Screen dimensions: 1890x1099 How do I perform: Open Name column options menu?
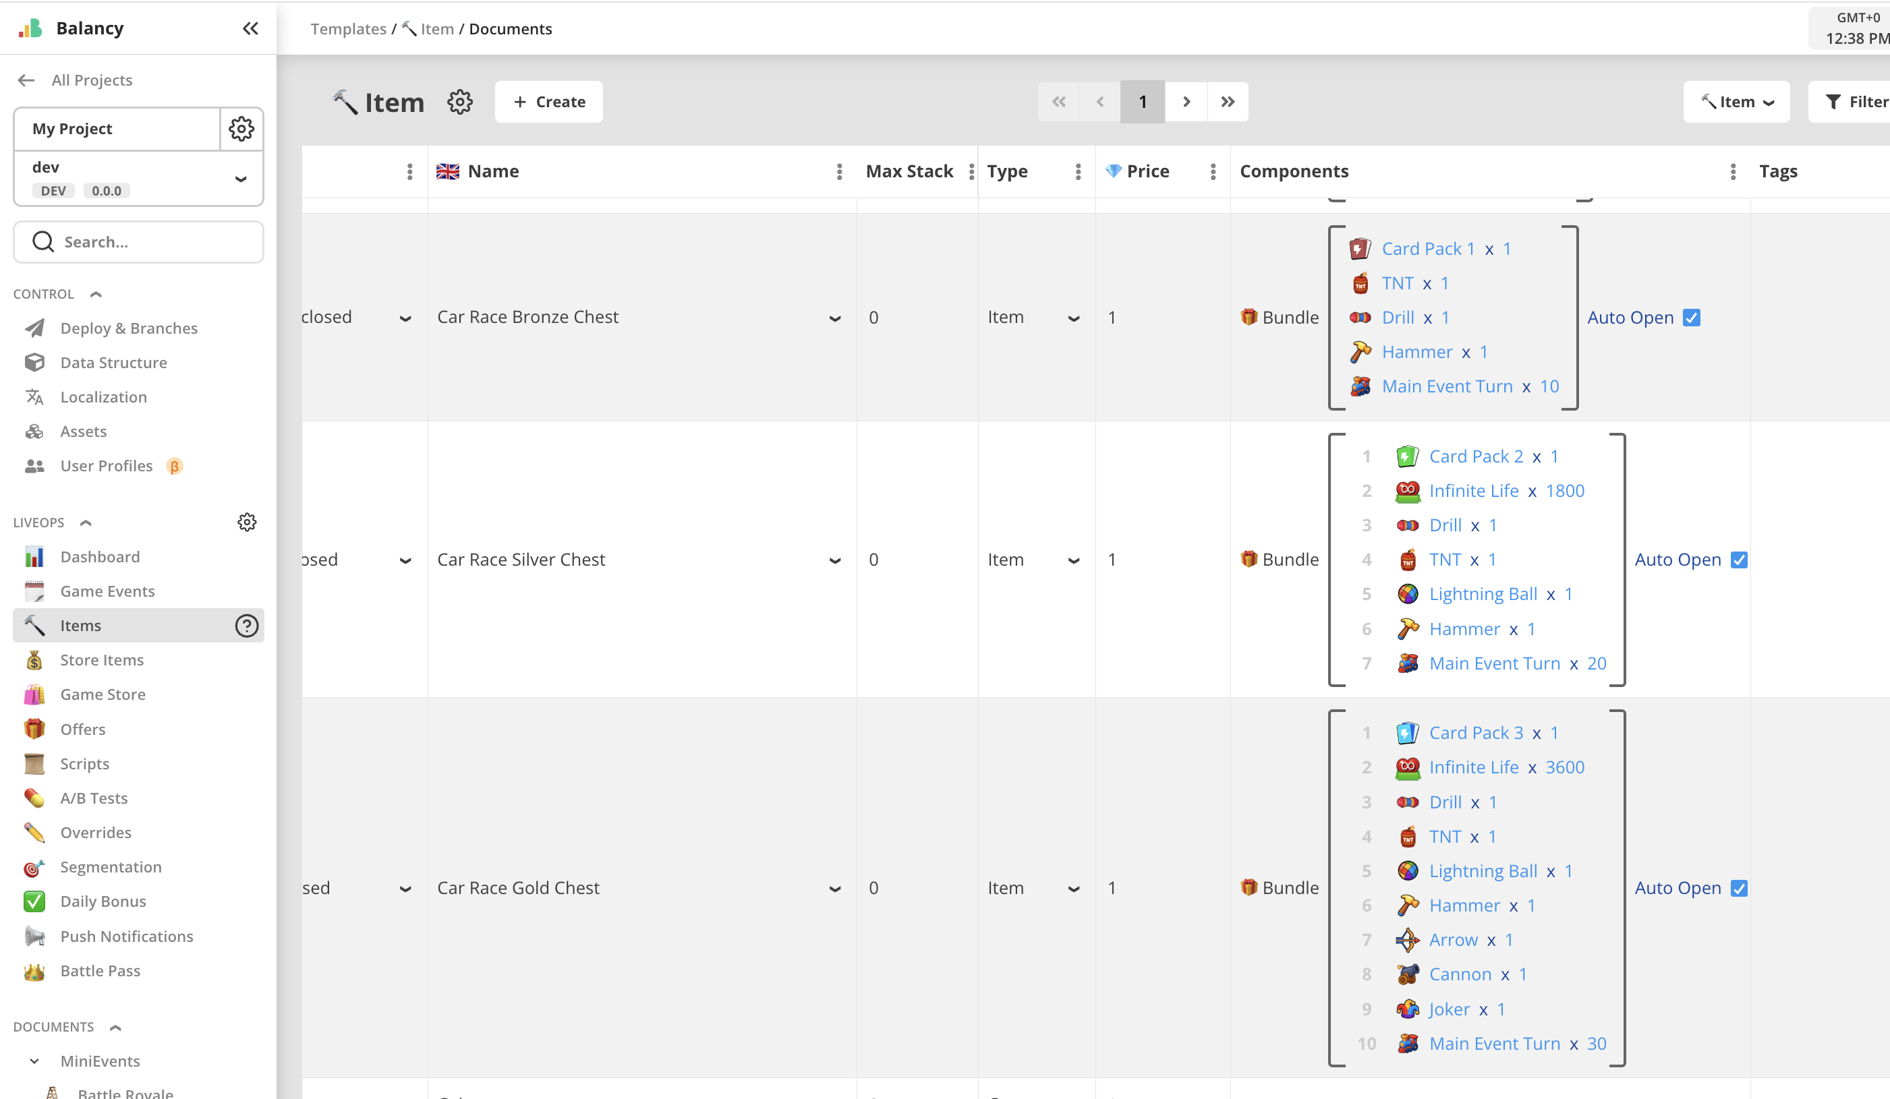tap(839, 172)
